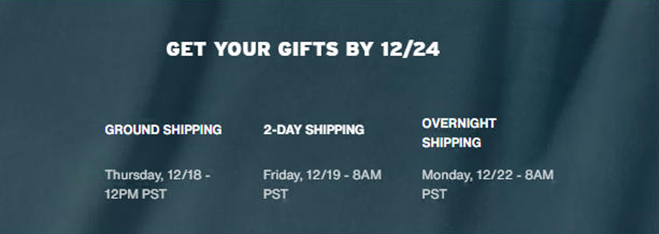The height and width of the screenshot is (234, 659).
Task: Click the word "Thursday" in the ground deadline
Action: [133, 175]
